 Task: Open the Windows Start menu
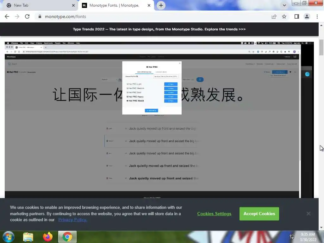[9, 237]
